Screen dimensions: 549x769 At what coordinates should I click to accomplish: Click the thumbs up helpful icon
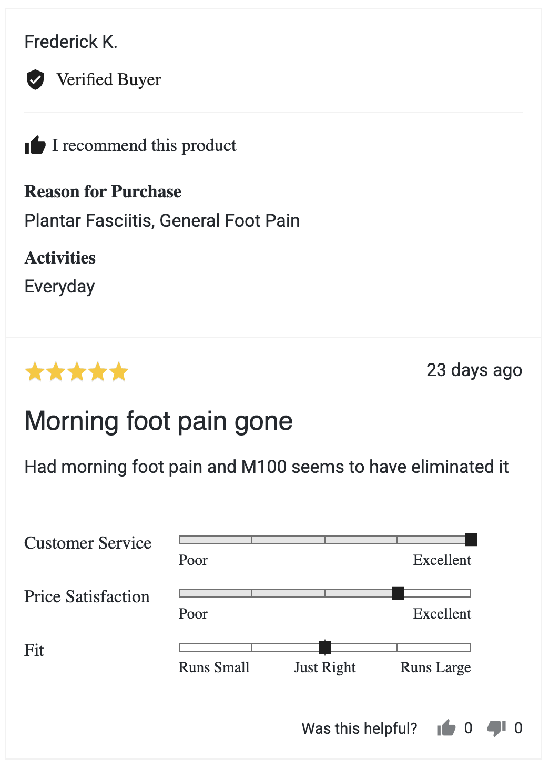[x=446, y=728]
